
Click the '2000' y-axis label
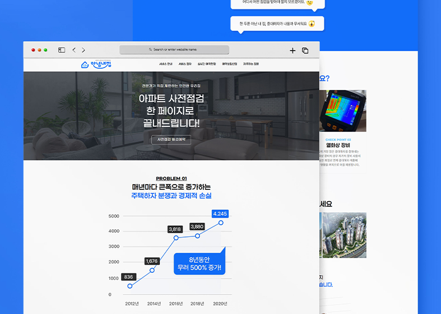click(x=114, y=262)
